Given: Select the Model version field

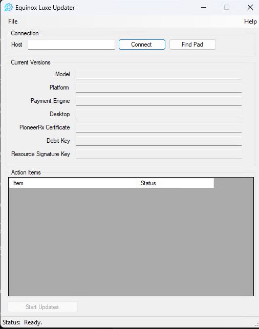Looking at the screenshot, I should click(159, 74).
